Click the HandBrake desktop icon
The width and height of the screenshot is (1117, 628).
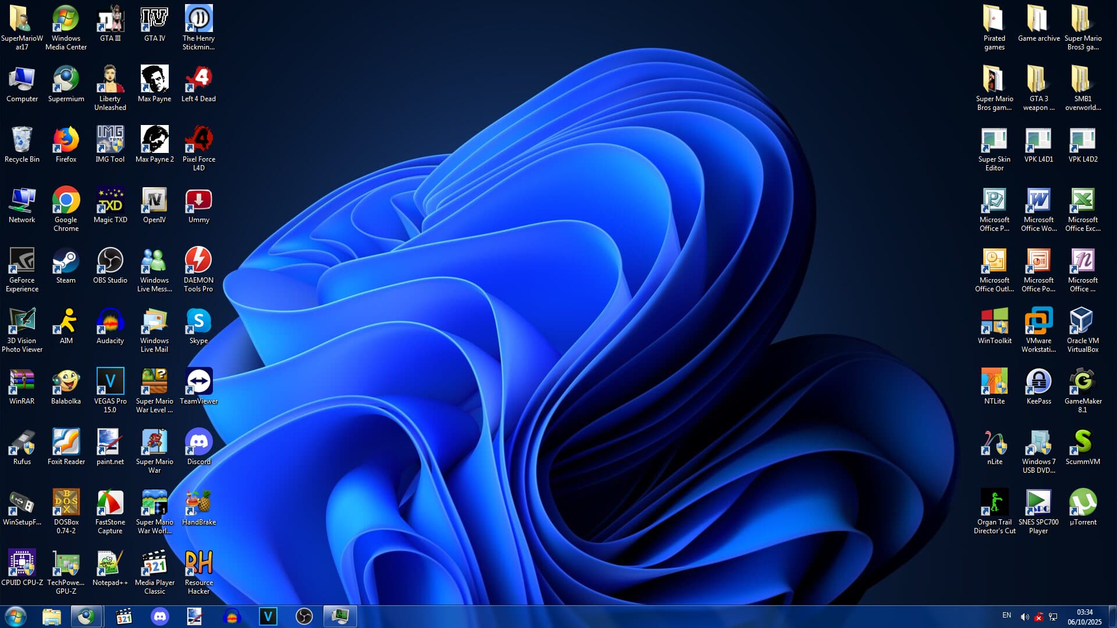pyautogui.click(x=198, y=508)
